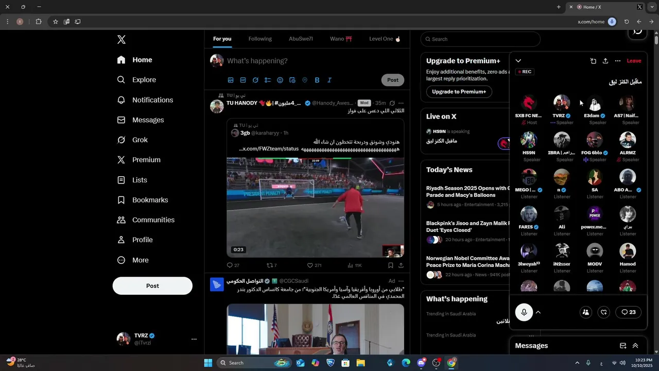Open Grok in the sidebar
The width and height of the screenshot is (659, 371).
(132, 140)
